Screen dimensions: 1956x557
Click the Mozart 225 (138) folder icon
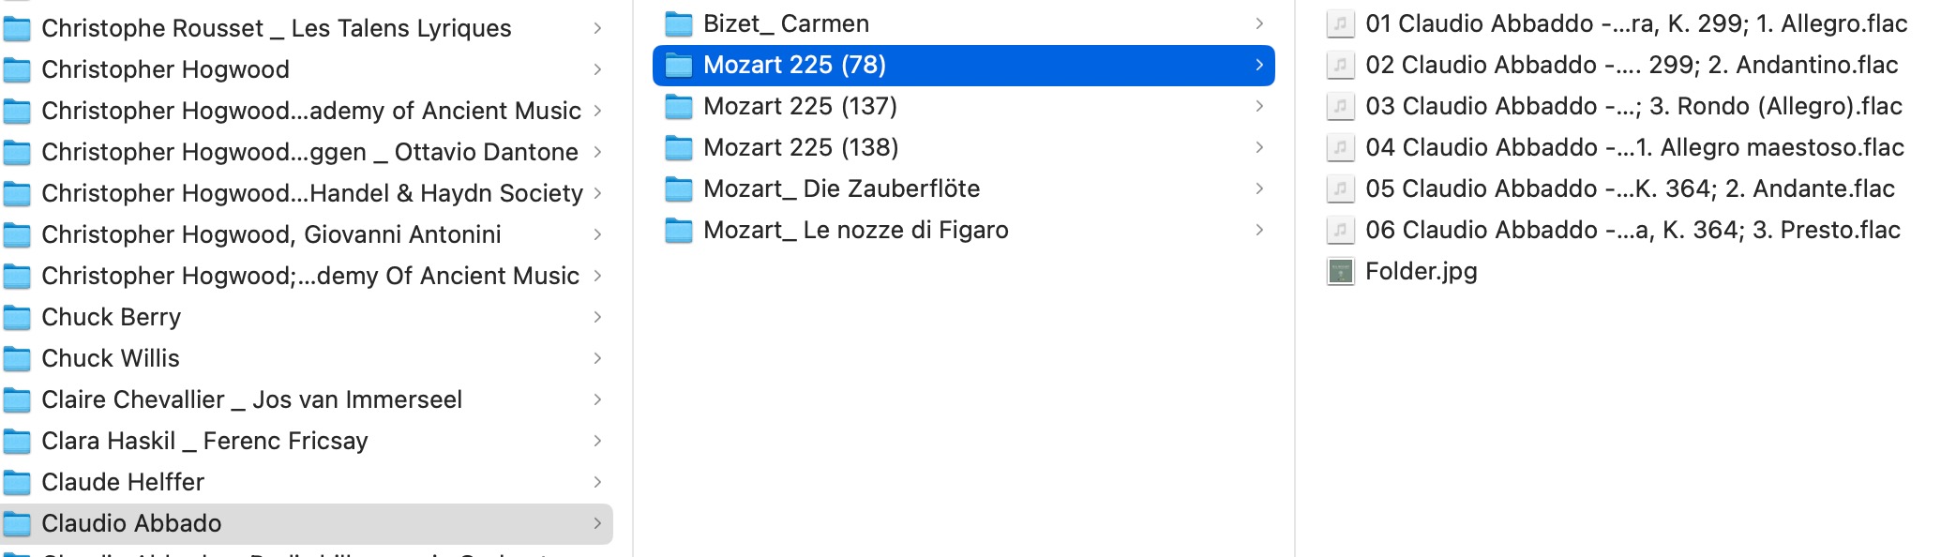679,147
